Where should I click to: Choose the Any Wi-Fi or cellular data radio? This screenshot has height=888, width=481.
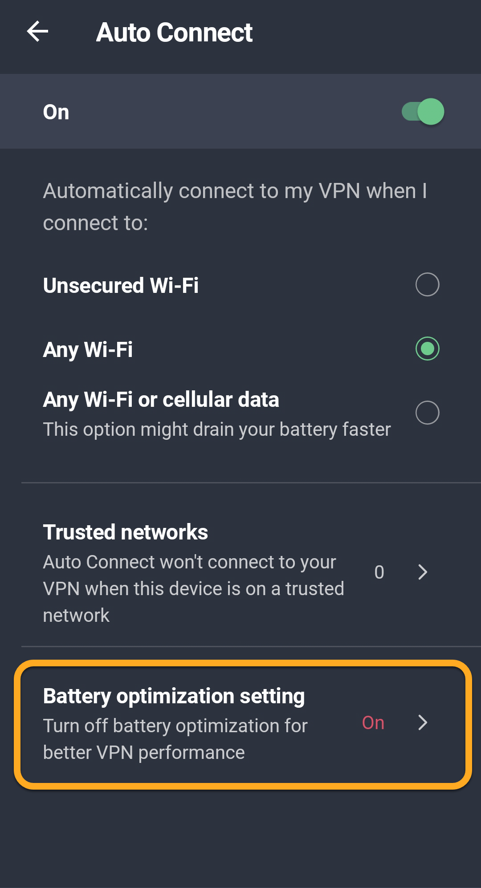click(427, 413)
